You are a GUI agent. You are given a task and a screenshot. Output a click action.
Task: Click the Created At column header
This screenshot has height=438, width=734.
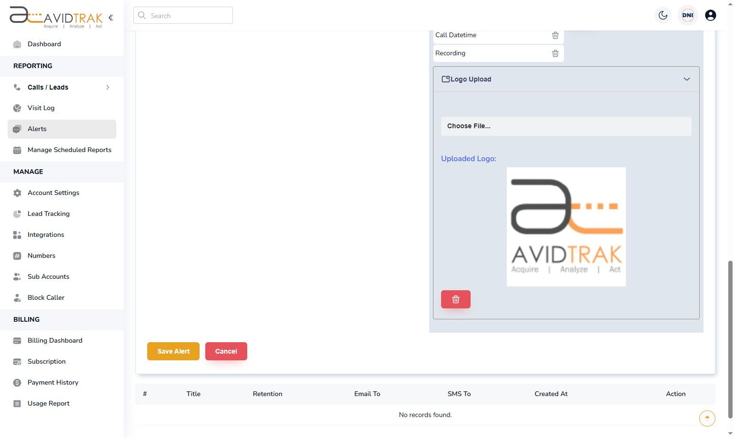(x=551, y=394)
